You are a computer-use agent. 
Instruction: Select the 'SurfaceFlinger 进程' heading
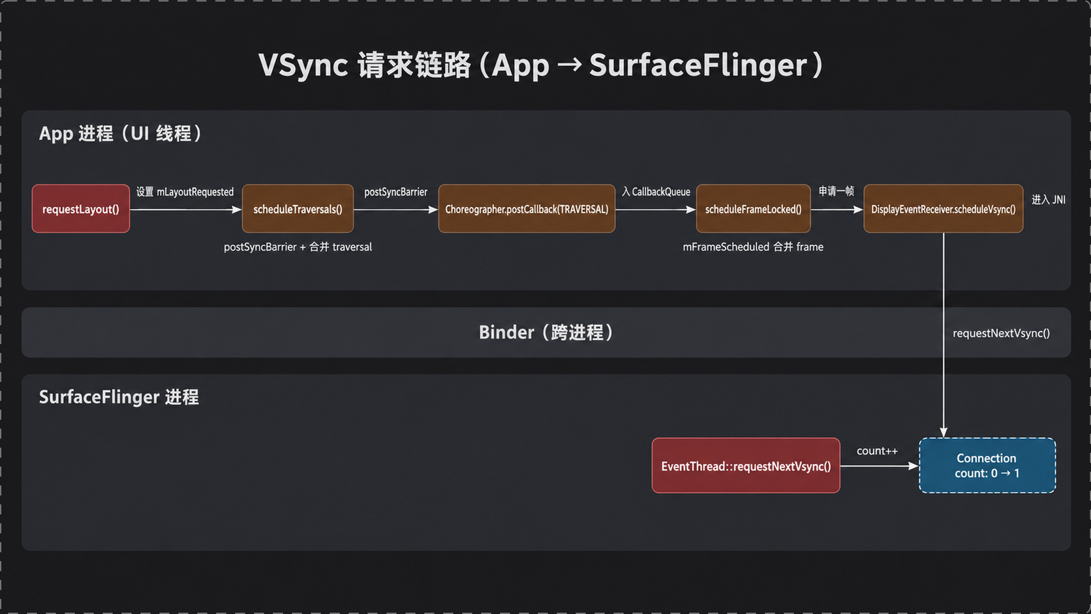119,397
